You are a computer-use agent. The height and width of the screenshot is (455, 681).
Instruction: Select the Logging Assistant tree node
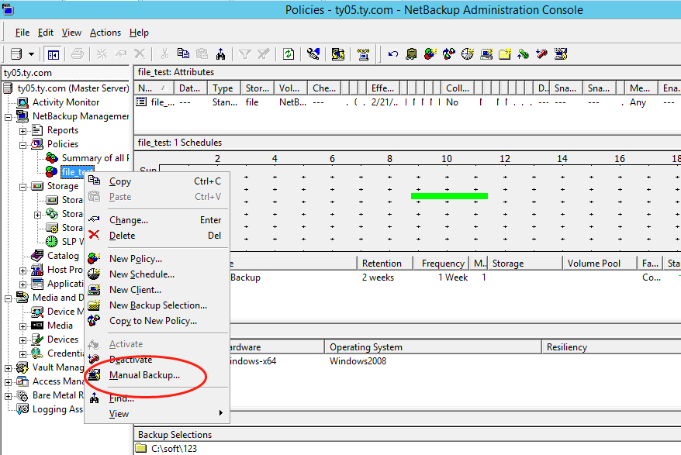(x=57, y=409)
